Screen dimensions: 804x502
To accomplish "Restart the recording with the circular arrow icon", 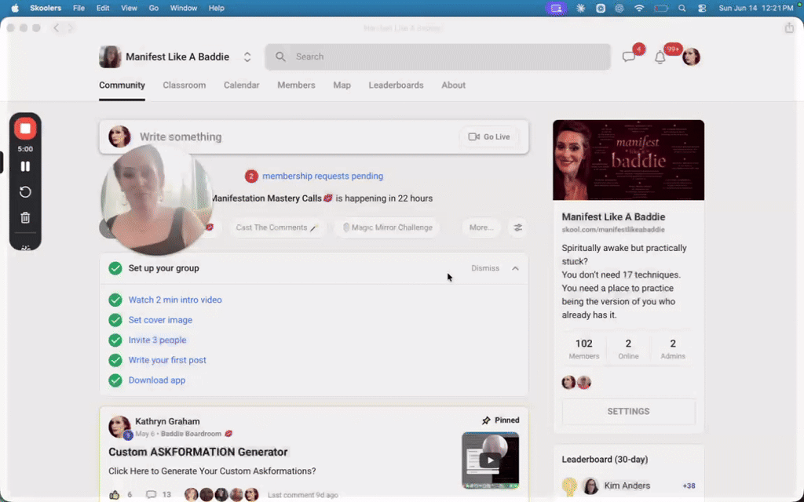I will click(25, 192).
